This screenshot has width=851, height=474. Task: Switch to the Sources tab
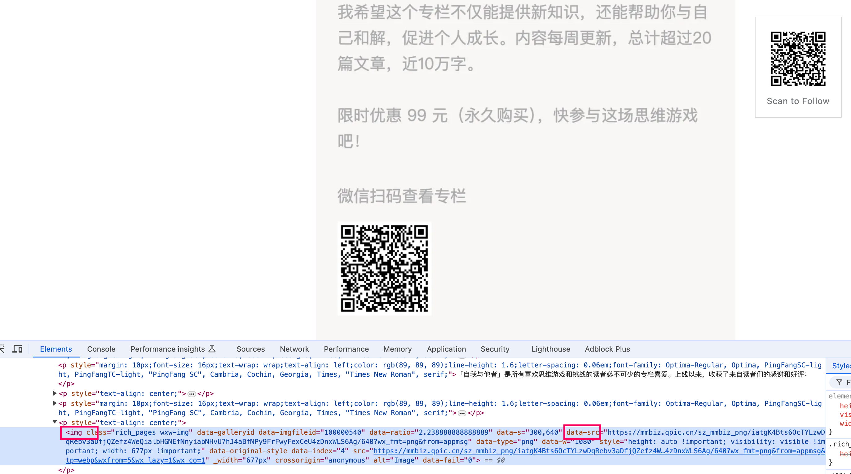click(x=250, y=349)
